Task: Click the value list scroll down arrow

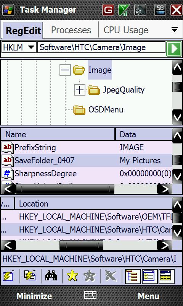Action: click(x=177, y=176)
